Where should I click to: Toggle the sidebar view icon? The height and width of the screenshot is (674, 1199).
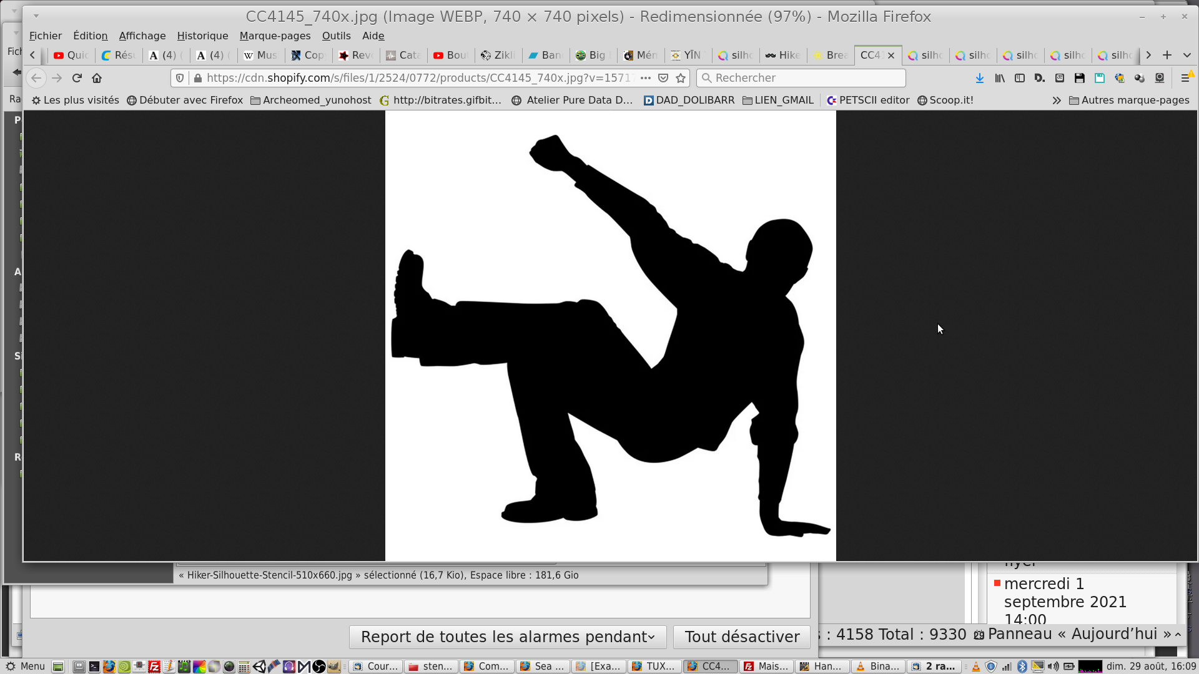click(1020, 78)
